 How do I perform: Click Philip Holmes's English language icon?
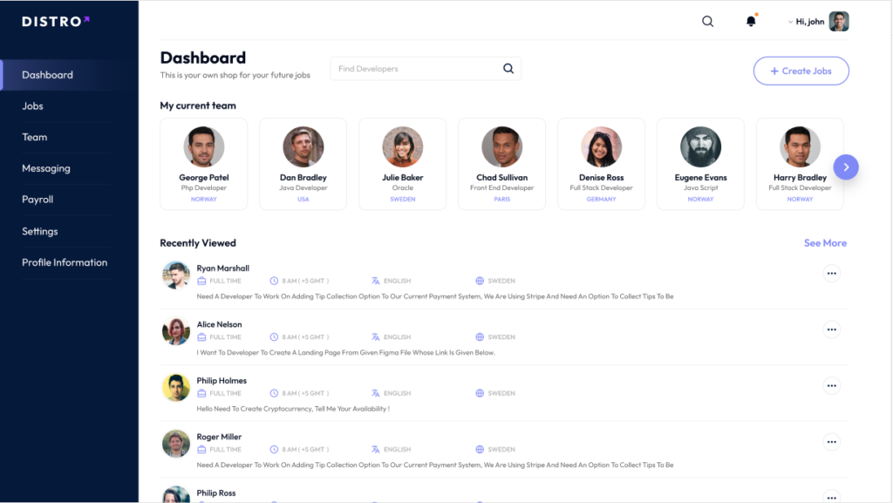[375, 393]
